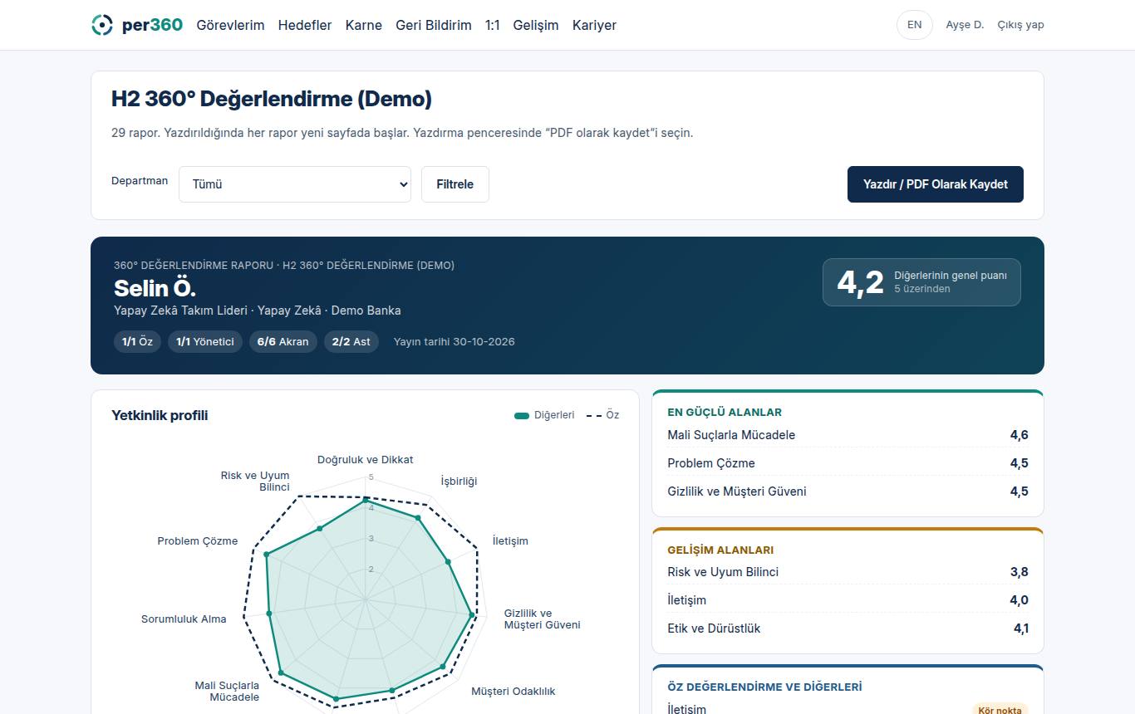Viewport: 1135px width, 714px height.
Task: Click the dashed Öz legend entry
Action: coord(602,415)
